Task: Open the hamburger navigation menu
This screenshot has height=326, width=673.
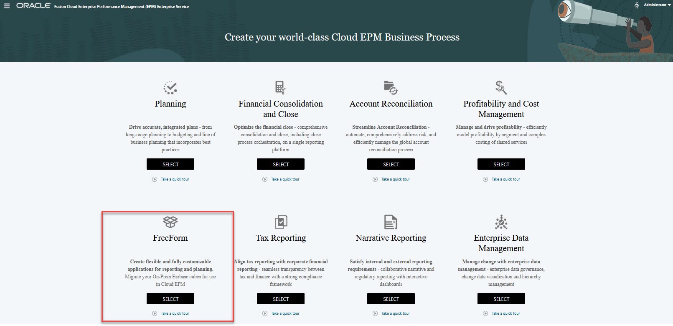Action: pyautogui.click(x=7, y=6)
